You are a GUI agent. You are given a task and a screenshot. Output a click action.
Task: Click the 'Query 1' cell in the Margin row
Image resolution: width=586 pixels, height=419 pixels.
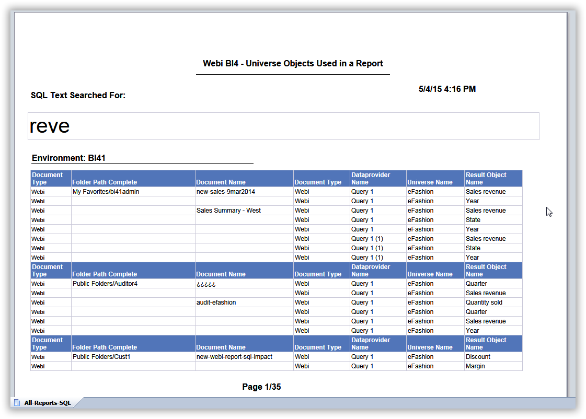tap(378, 366)
